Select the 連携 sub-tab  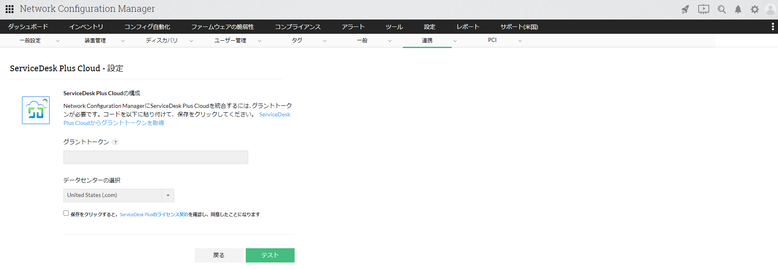click(x=427, y=40)
